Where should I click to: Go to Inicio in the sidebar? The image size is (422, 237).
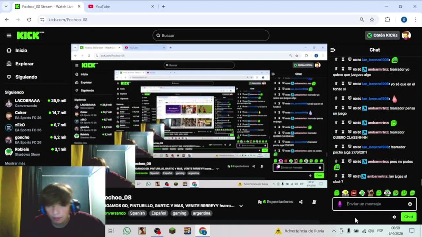[17, 50]
